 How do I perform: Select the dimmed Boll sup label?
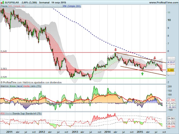click(30, 6)
